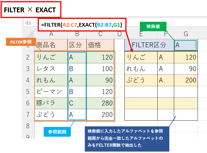Select column C header
Image resolution: width=207 pixels, height=153 pixels.
[100, 34]
